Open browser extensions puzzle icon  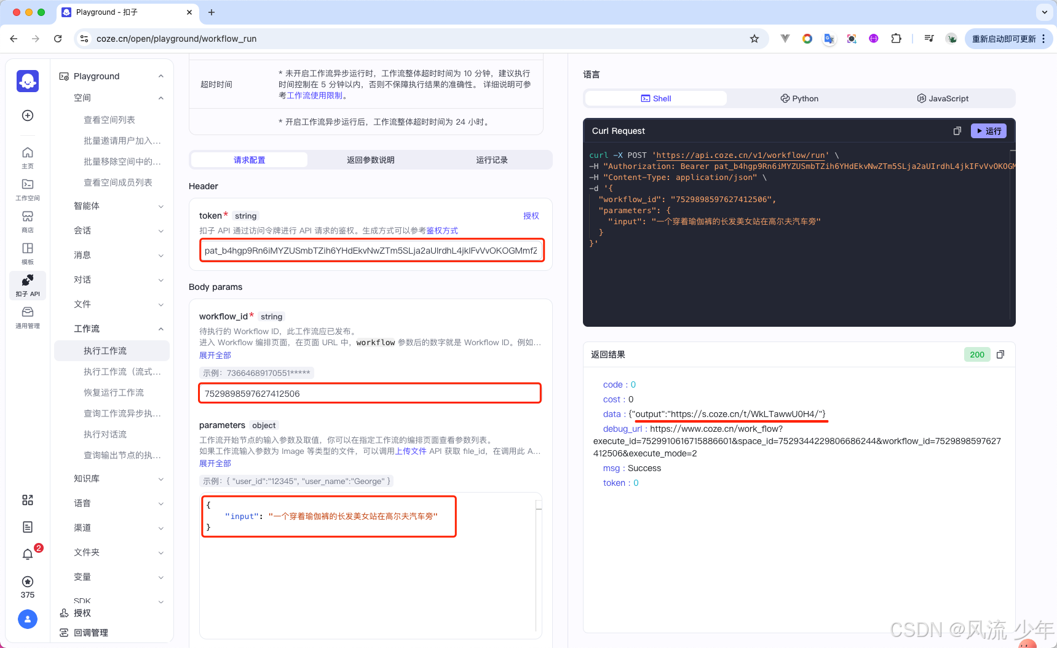[896, 39]
